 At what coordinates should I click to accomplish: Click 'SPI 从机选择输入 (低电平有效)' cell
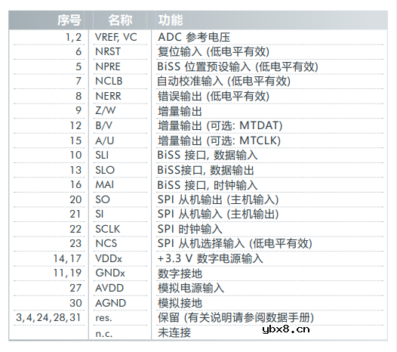pos(235,243)
